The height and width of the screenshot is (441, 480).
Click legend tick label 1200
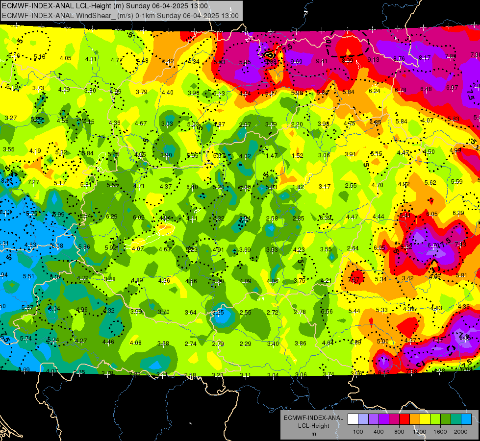pos(419,432)
